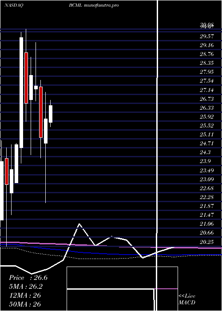Click the 27.95 price axis label
This screenshot has height=311, width=222.
pyautogui.click(x=207, y=72)
